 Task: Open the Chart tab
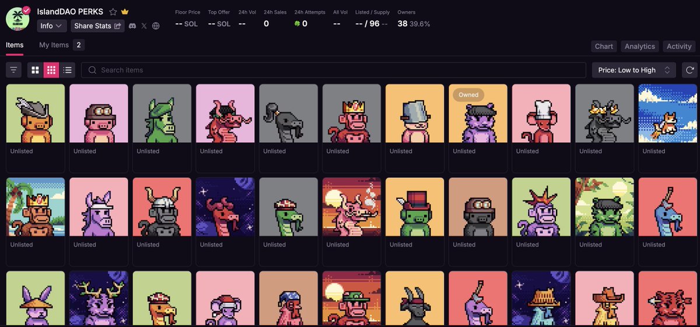pyautogui.click(x=604, y=46)
